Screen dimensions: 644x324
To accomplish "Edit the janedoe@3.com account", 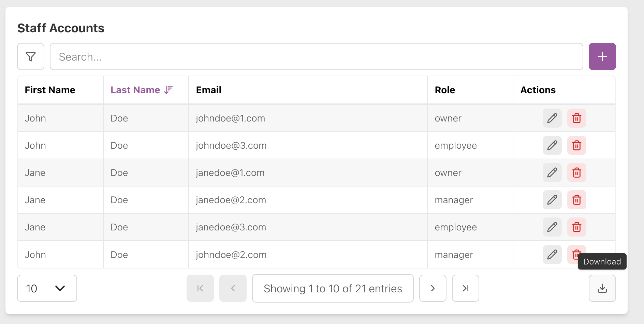I will pos(552,227).
